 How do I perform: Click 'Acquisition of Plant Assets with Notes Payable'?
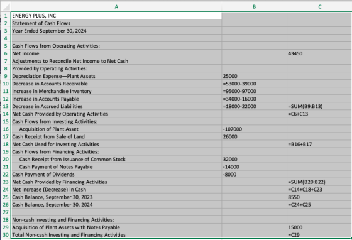point(116,227)
